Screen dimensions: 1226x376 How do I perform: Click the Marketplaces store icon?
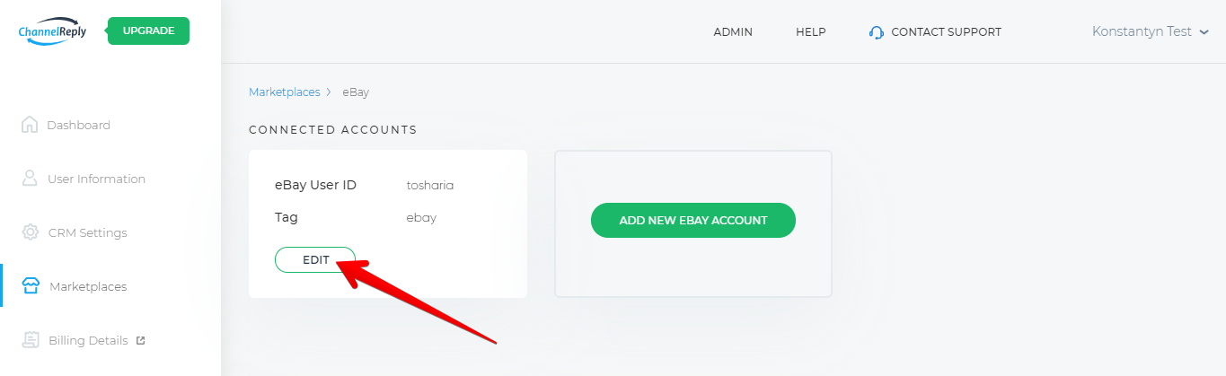click(30, 286)
